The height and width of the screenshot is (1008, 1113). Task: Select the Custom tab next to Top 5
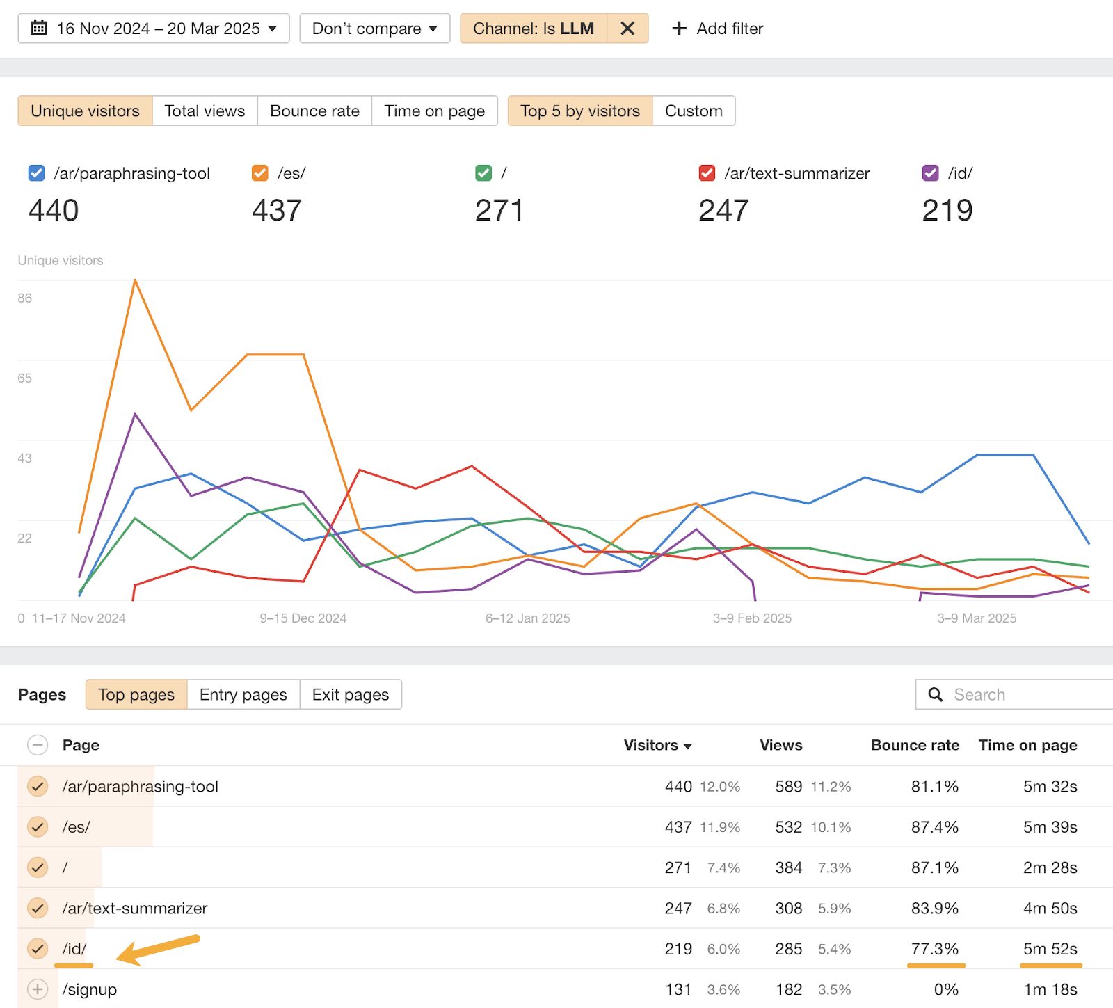(693, 111)
